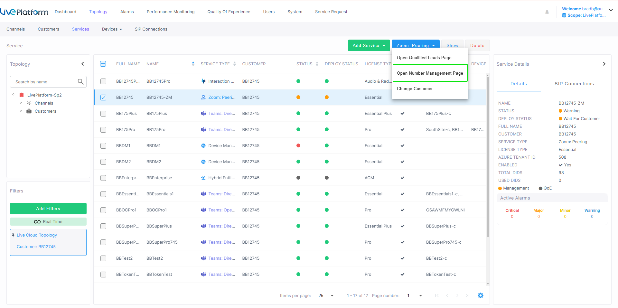Image resolution: width=618 pixels, height=308 pixels.
Task: Click the Interaction service type icon for BB12745Pro
Action: click(x=203, y=81)
